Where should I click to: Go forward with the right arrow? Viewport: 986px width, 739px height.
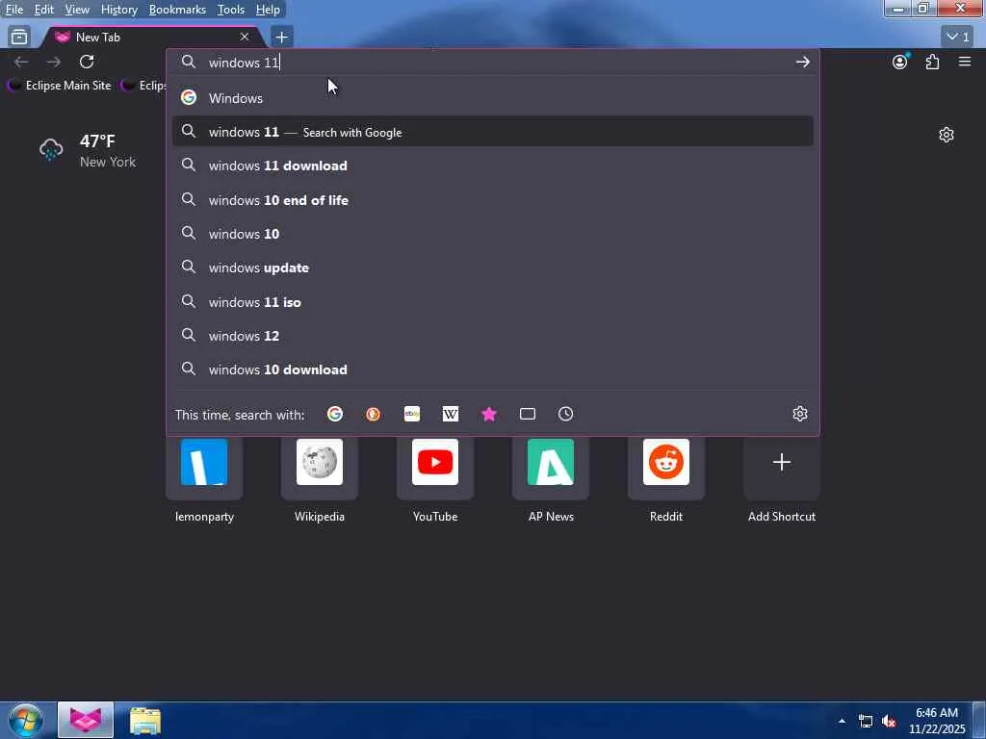click(x=54, y=62)
